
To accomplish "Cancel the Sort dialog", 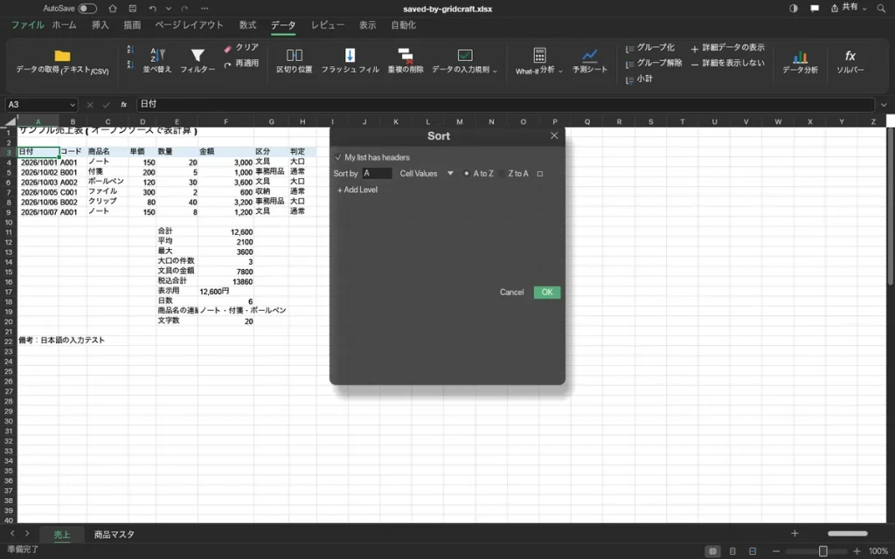I will pos(511,292).
